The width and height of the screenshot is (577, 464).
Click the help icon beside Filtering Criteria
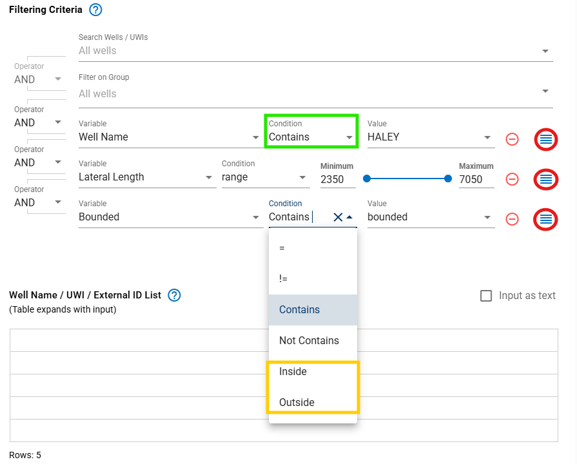click(95, 10)
